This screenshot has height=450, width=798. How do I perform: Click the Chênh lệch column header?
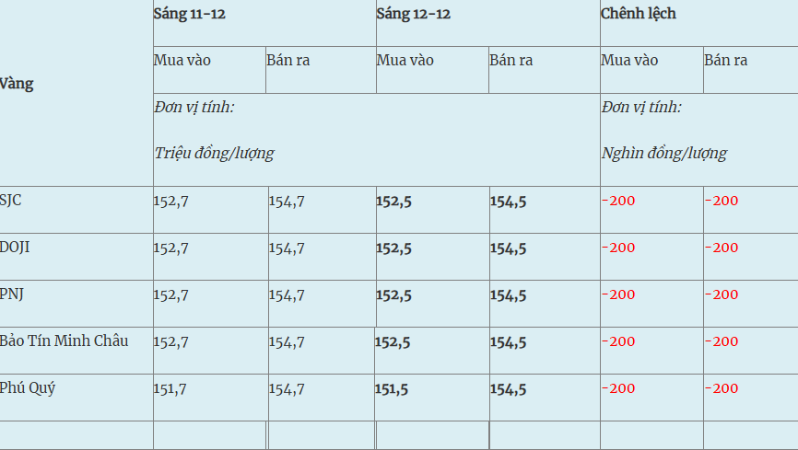639,14
